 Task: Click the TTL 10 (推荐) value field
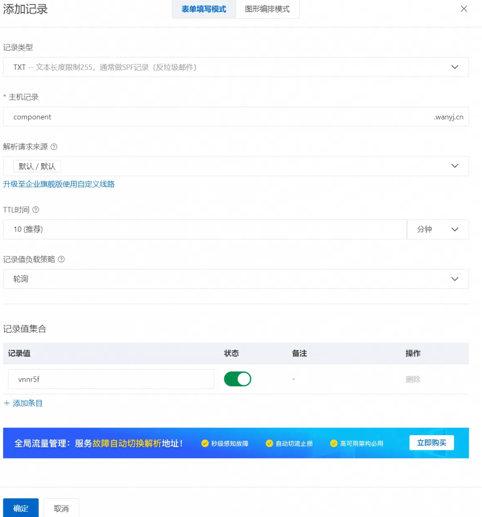click(x=205, y=229)
